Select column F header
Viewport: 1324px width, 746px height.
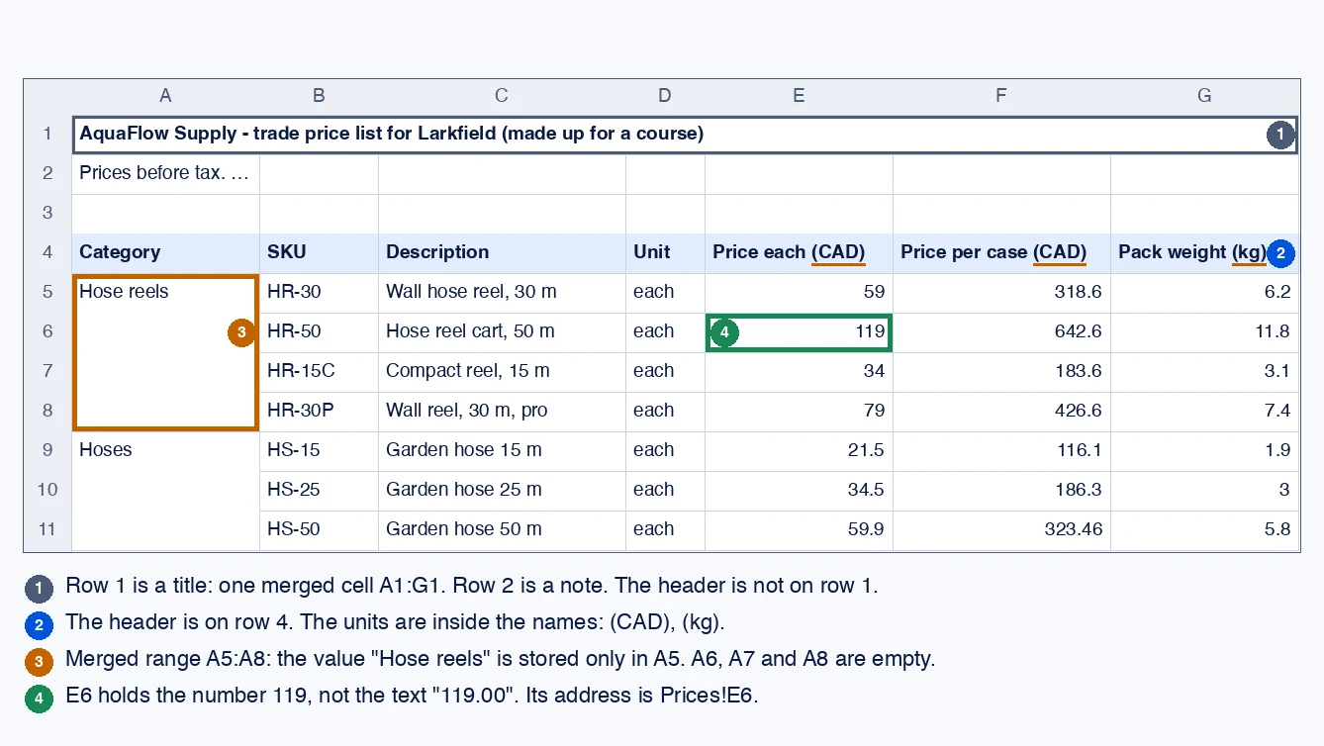(1001, 96)
